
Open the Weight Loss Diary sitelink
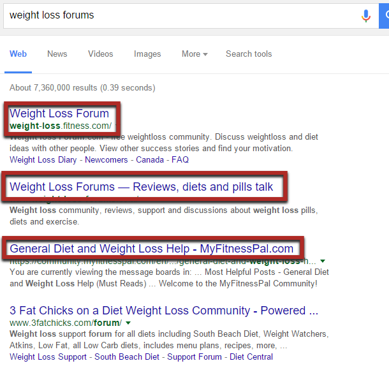pos(43,159)
